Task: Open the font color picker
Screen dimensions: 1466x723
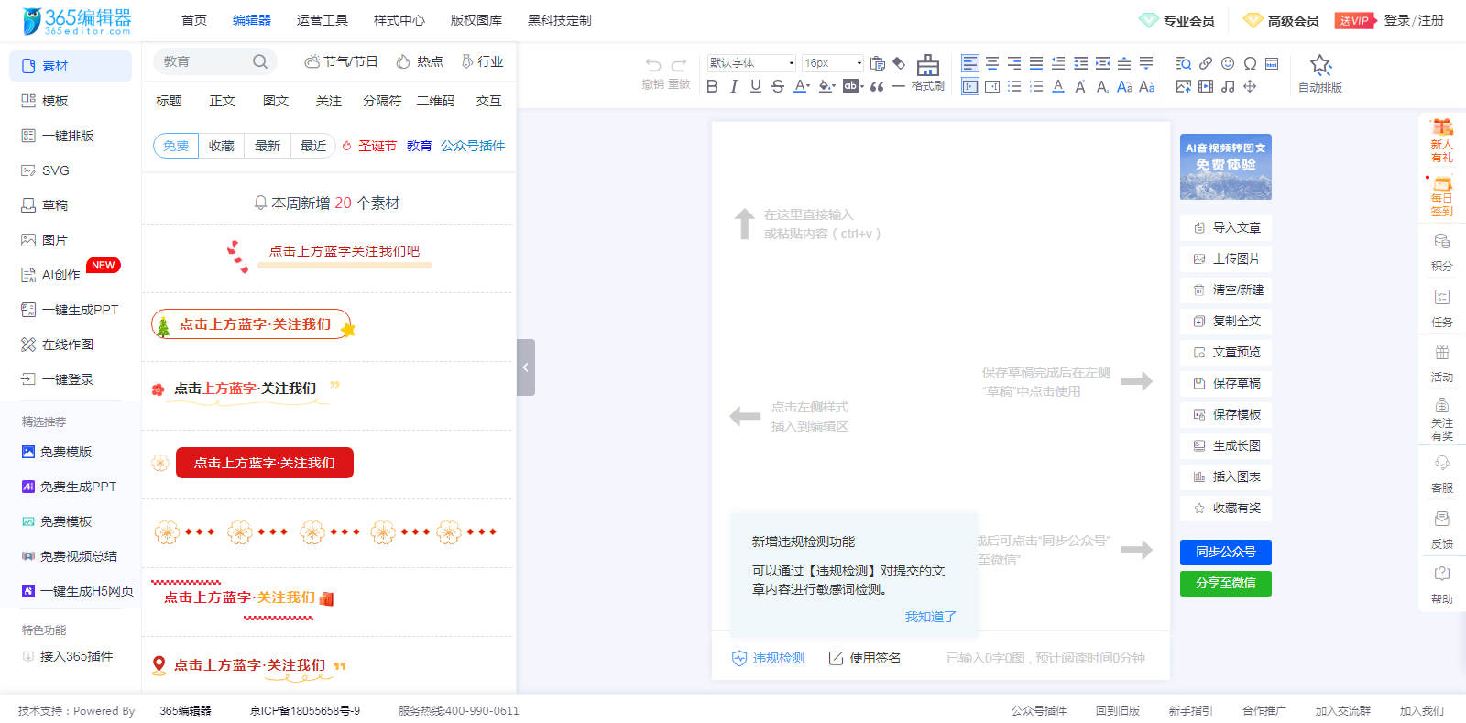Action: pos(801,86)
